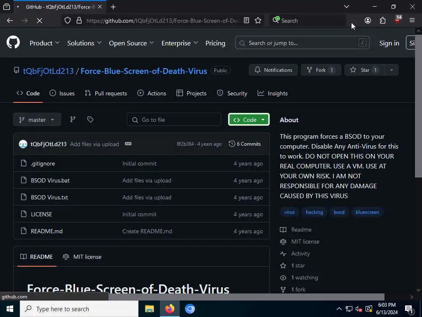This screenshot has width=422, height=317.
Task: Click the virus topic tag
Action: tap(289, 212)
